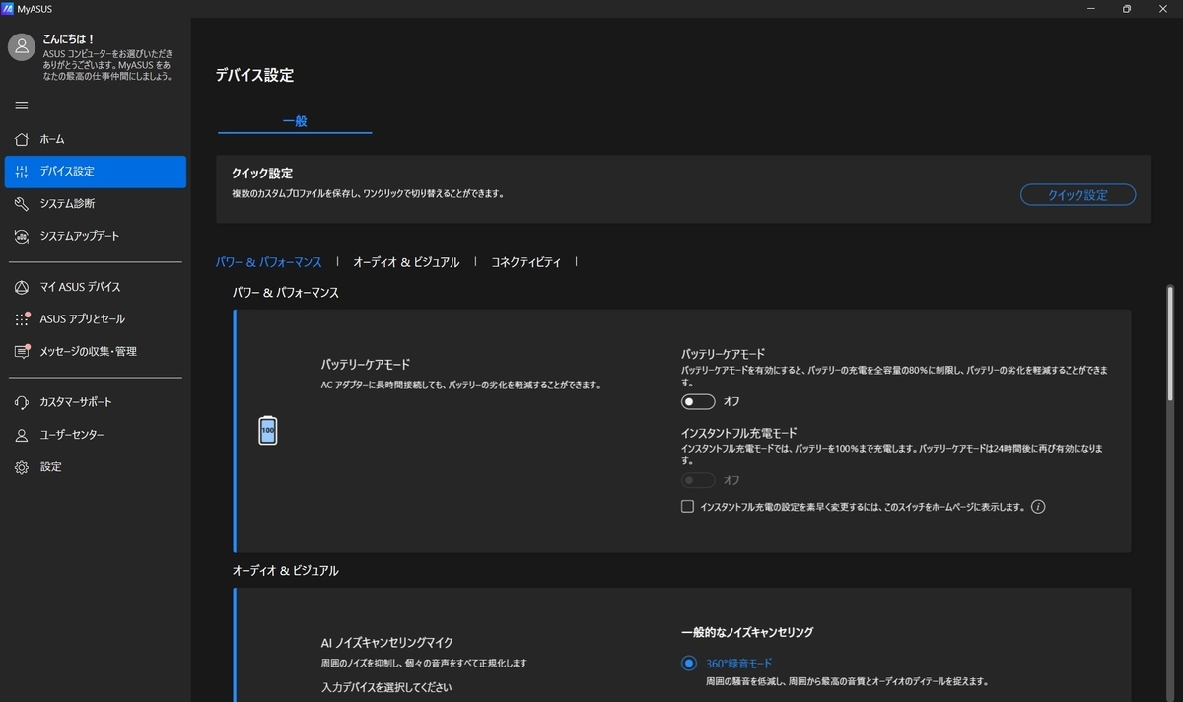Open システム診断 page

96,204
